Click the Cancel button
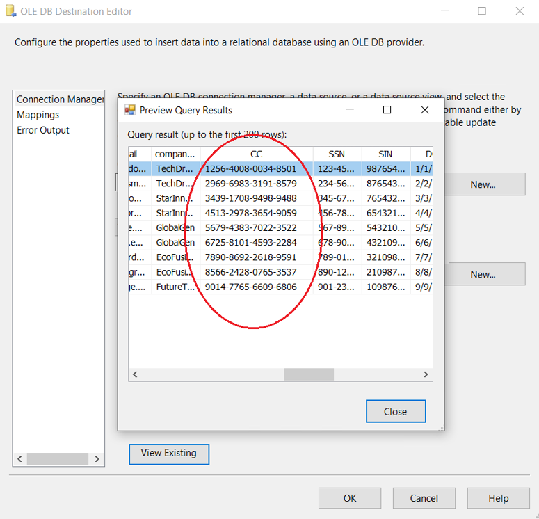 (424, 498)
